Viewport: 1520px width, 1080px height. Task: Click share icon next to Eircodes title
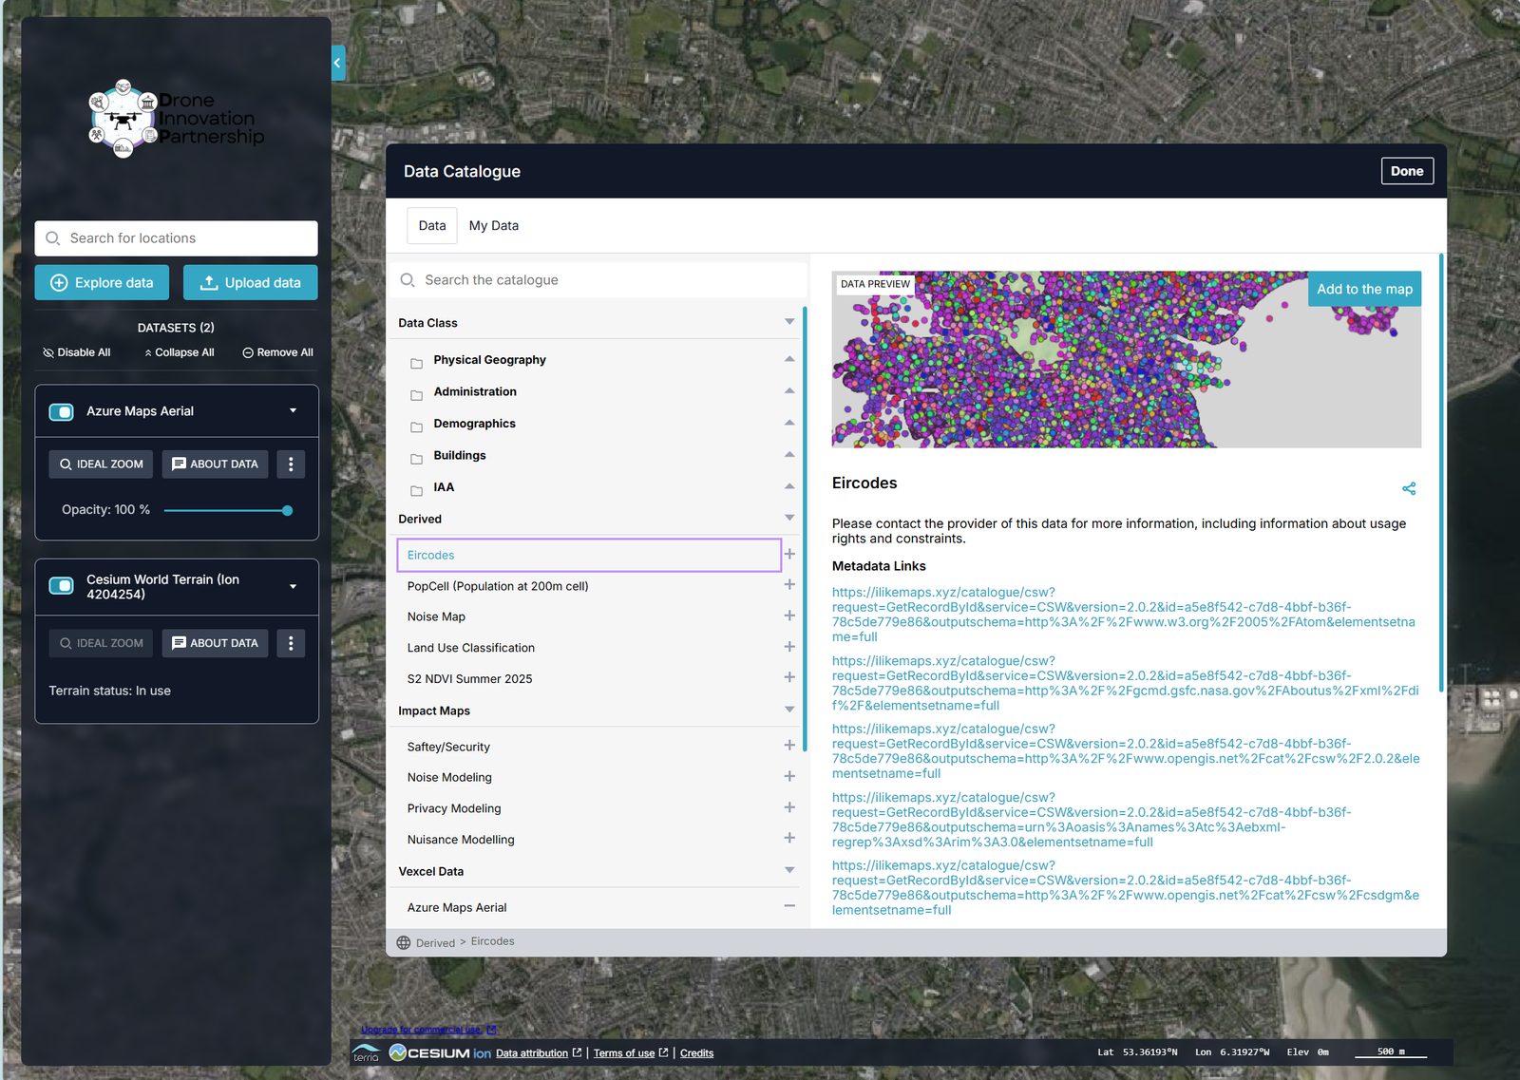coord(1409,488)
